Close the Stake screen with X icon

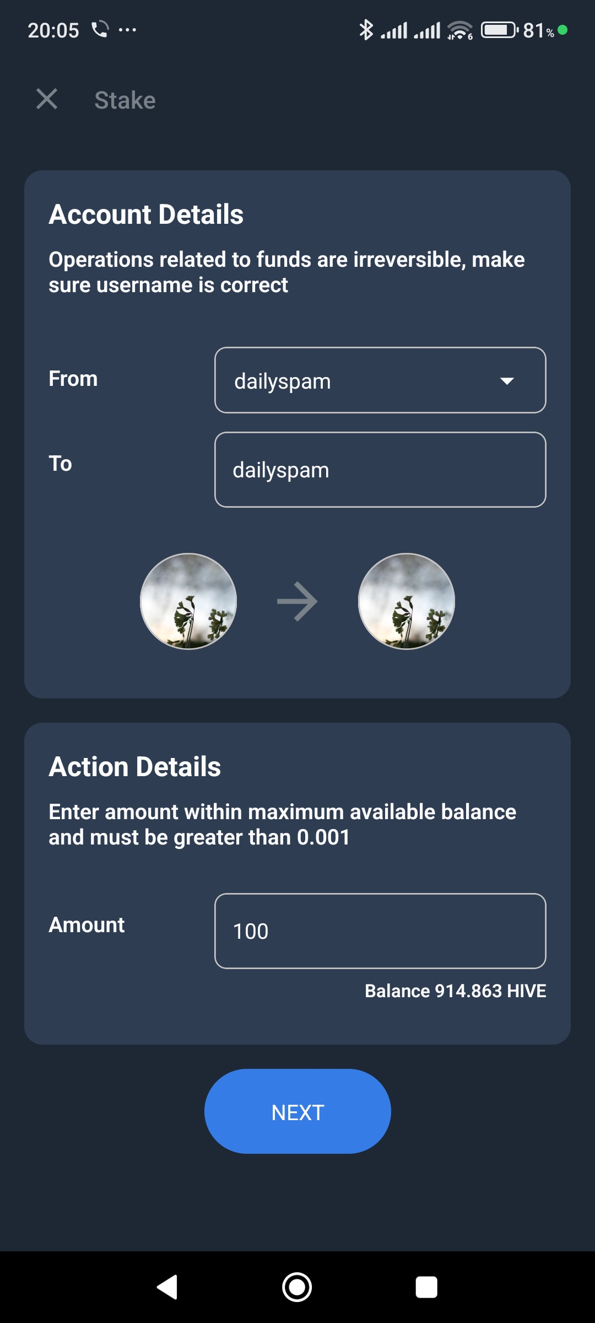click(x=47, y=99)
